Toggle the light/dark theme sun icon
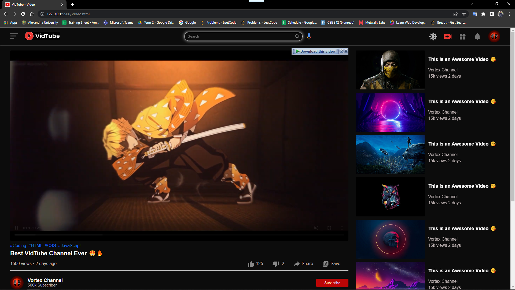 (433, 37)
